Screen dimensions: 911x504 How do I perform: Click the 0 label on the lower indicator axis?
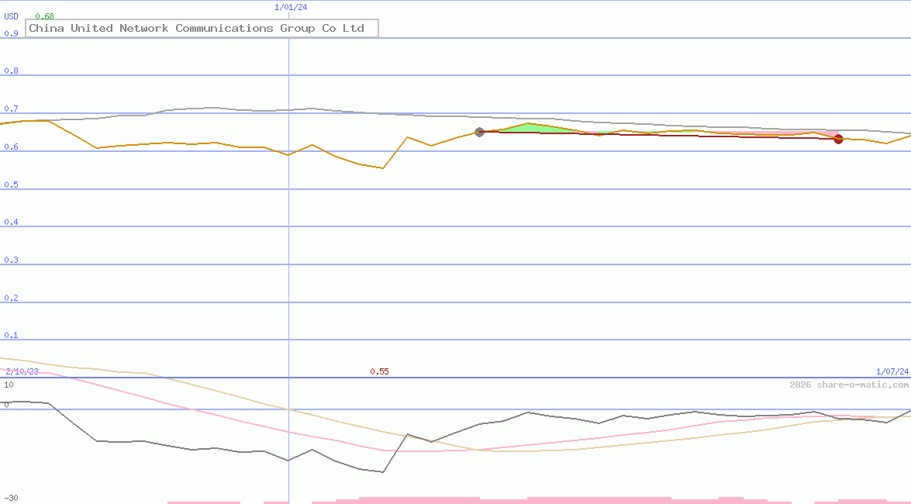pos(6,406)
